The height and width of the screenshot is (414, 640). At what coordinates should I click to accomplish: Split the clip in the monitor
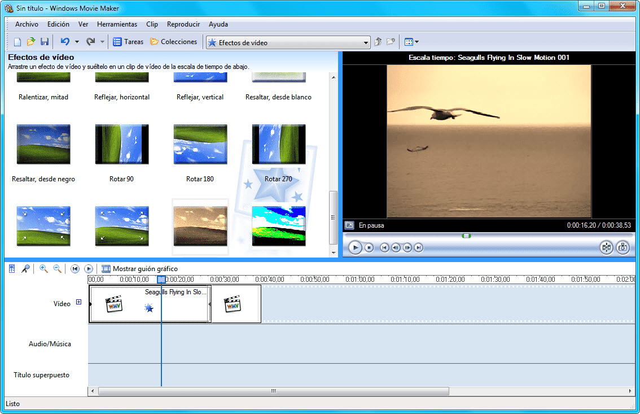pos(607,247)
